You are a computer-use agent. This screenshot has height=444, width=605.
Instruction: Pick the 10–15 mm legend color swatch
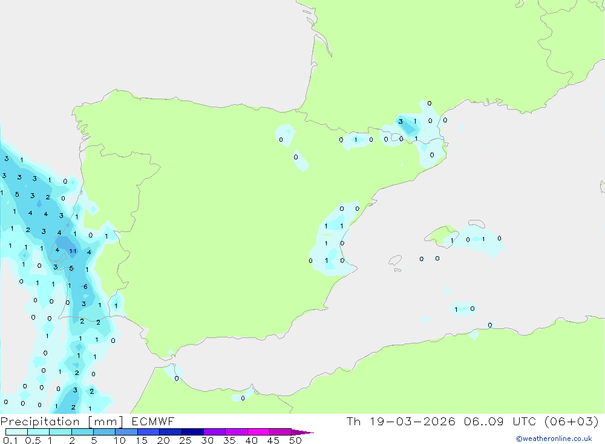(x=126, y=432)
